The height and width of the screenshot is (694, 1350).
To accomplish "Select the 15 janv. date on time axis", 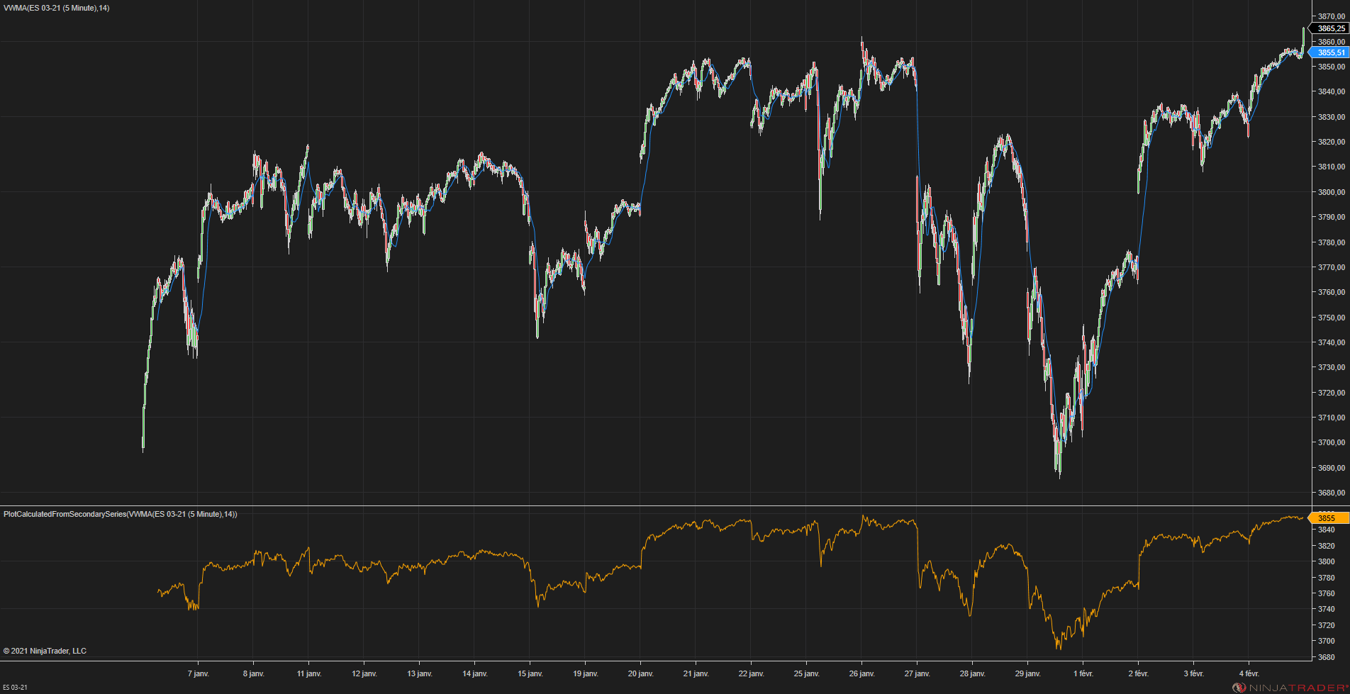I will point(530,673).
